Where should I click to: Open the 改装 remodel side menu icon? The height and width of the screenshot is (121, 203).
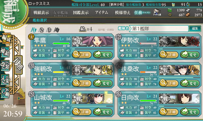coord(5,66)
